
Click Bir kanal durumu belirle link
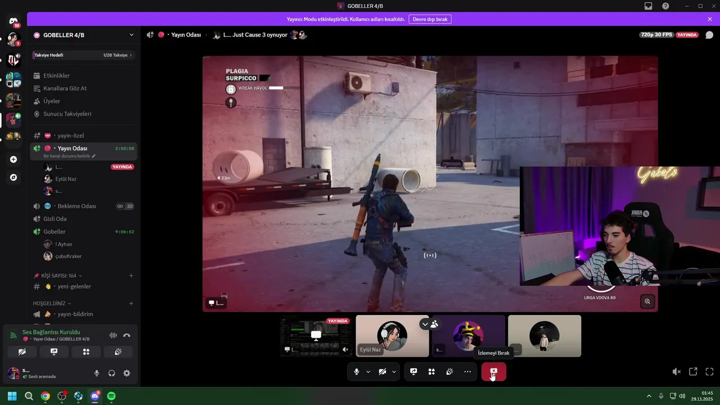(x=69, y=156)
